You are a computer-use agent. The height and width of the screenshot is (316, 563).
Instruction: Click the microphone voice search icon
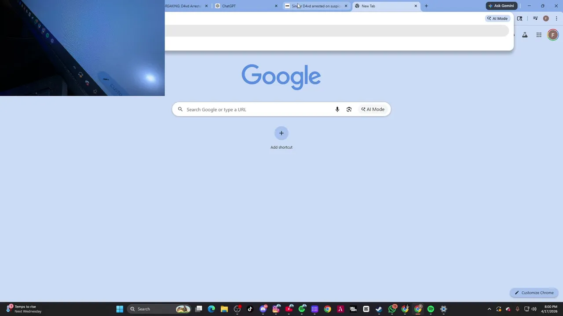coord(337,109)
